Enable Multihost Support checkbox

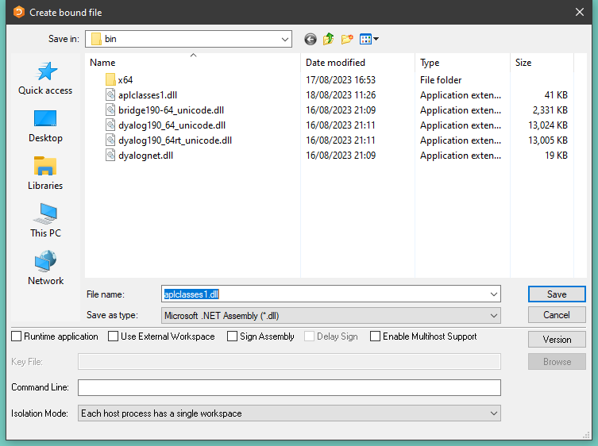tap(376, 336)
